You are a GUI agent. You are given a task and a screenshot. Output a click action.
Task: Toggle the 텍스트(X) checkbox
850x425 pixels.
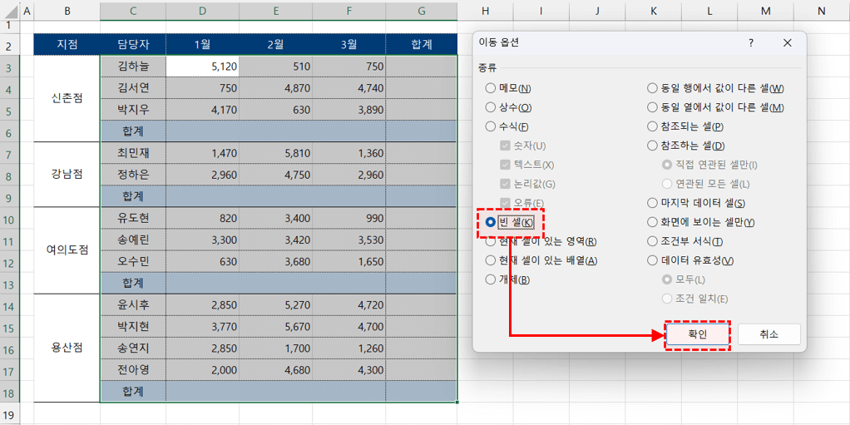[x=527, y=165]
